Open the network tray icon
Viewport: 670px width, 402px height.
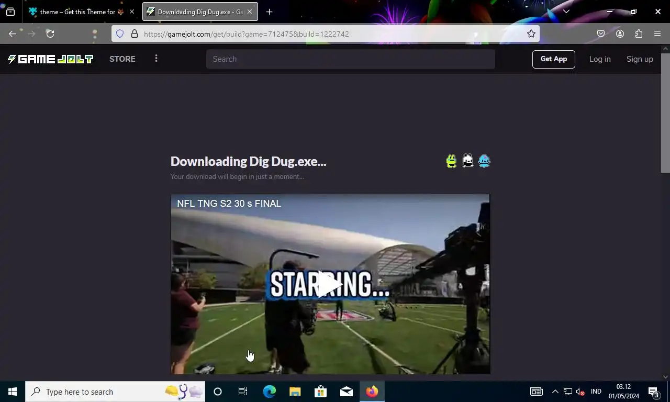567,392
